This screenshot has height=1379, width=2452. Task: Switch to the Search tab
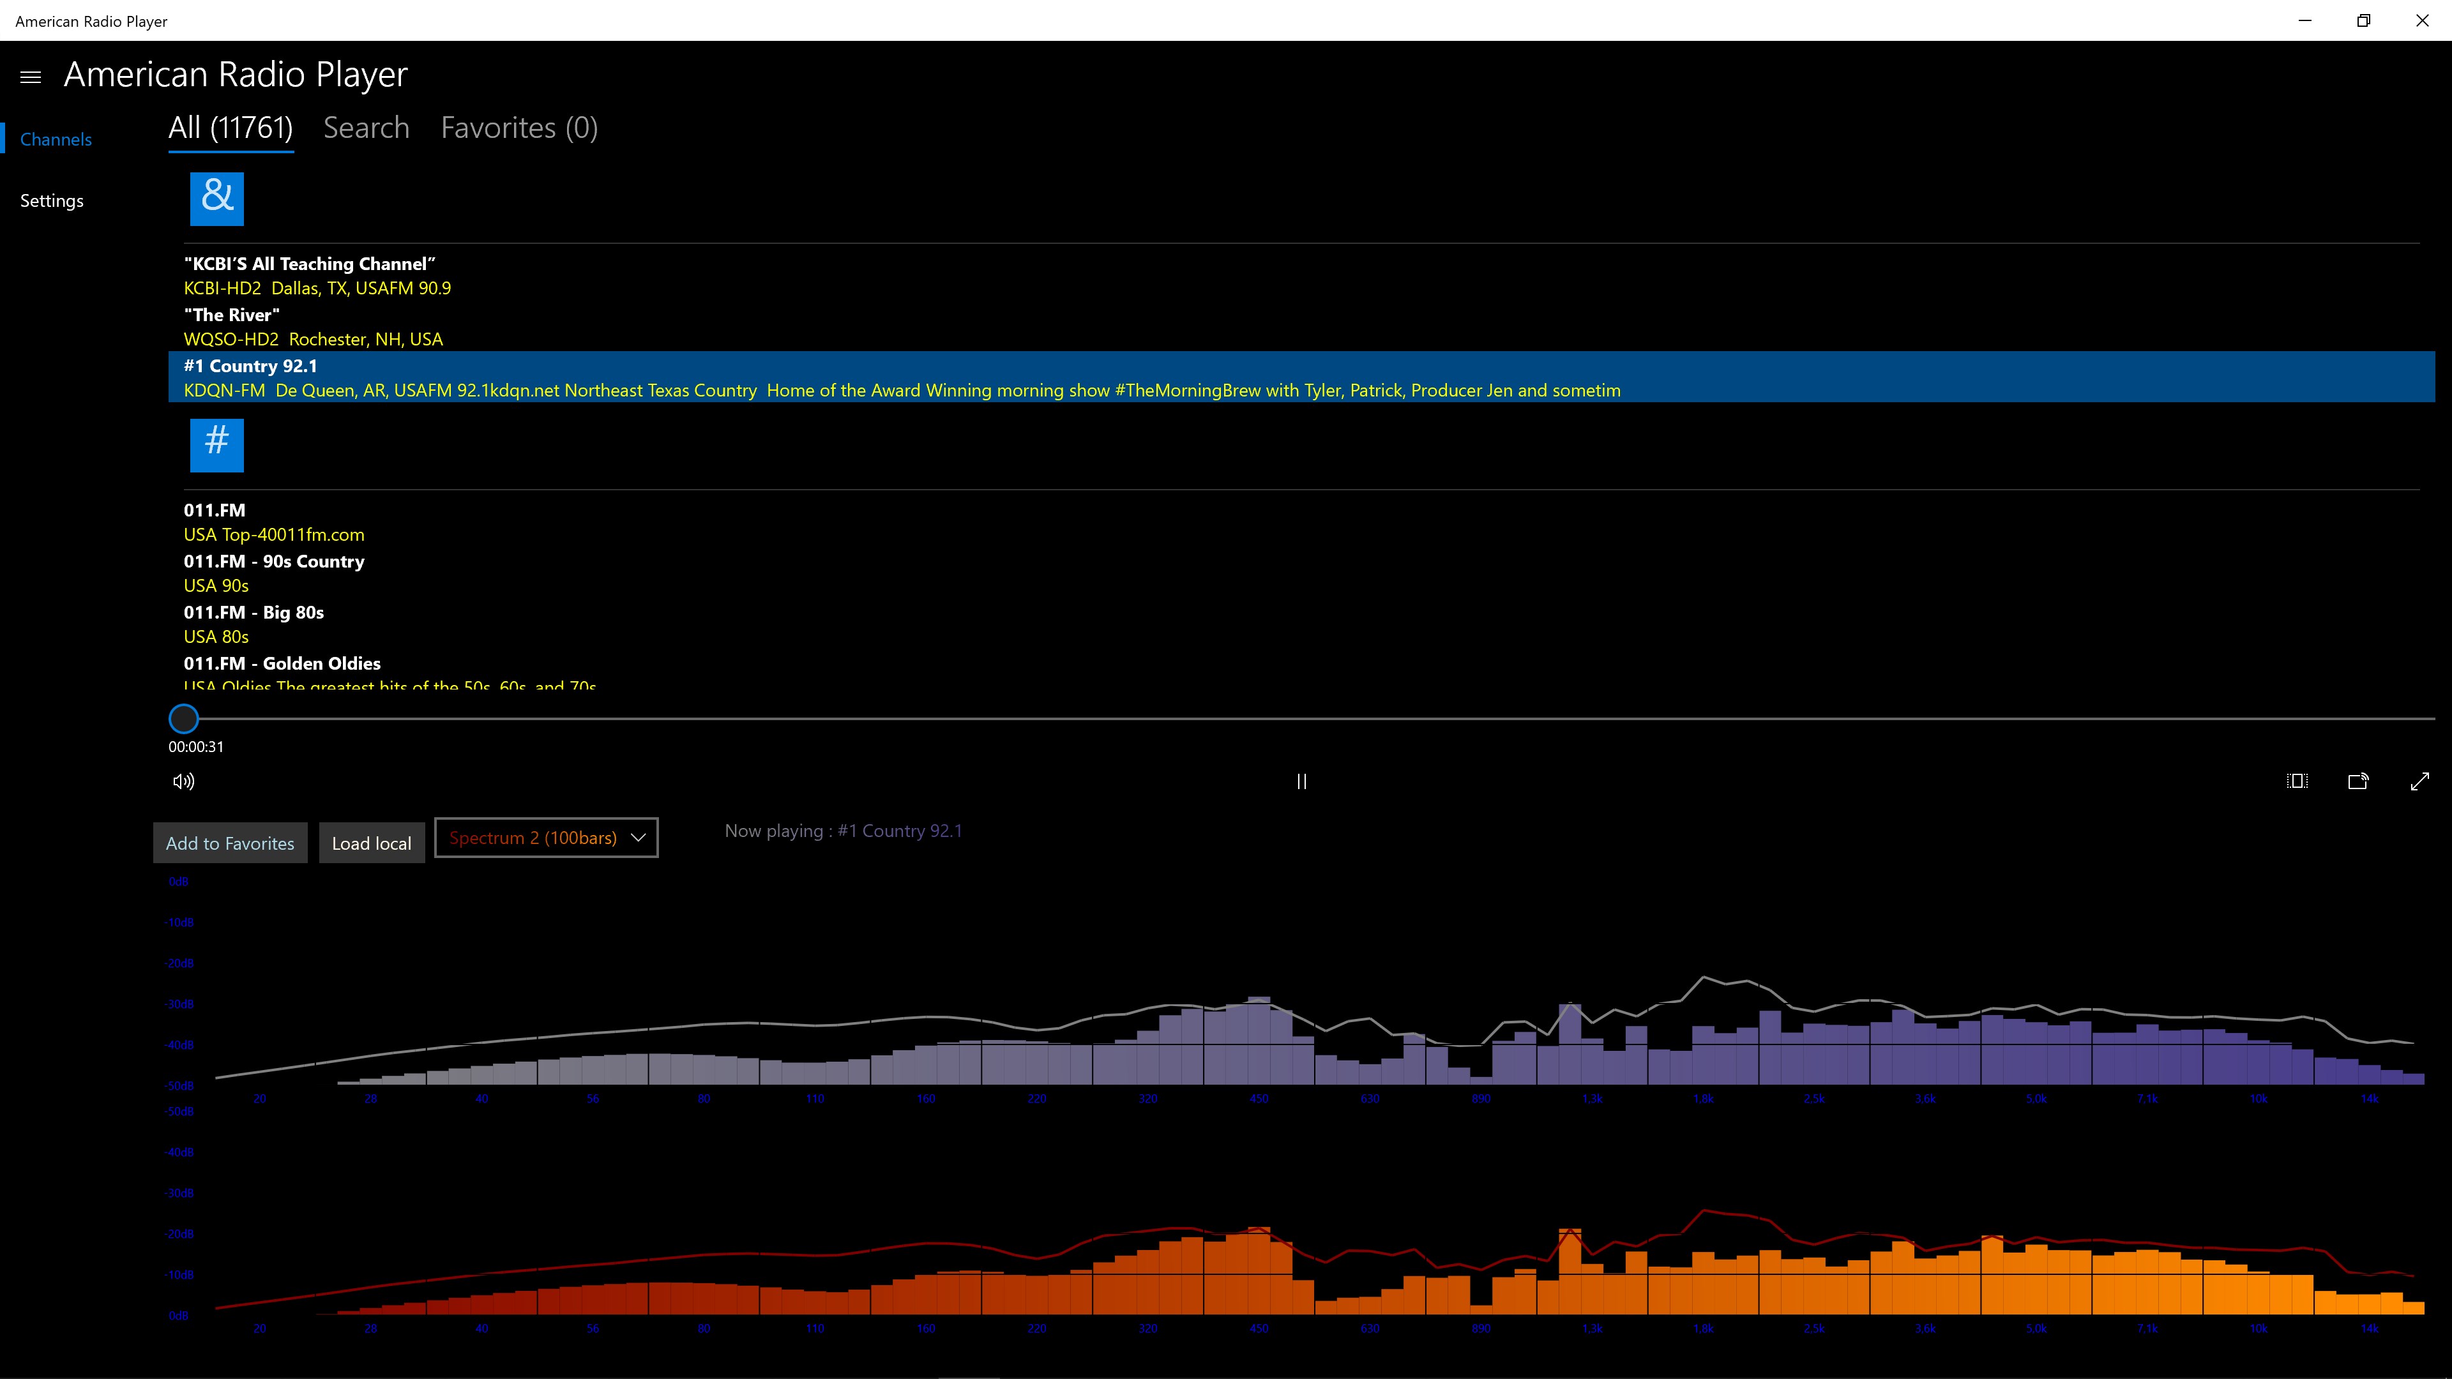[x=367, y=128]
